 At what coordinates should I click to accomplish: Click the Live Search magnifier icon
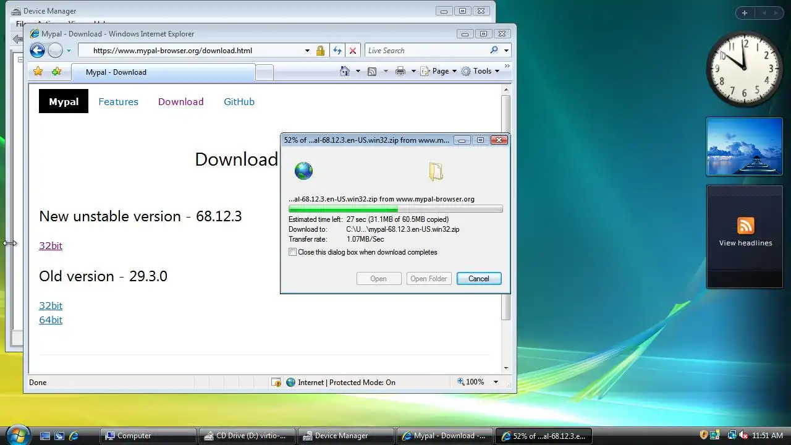click(494, 51)
